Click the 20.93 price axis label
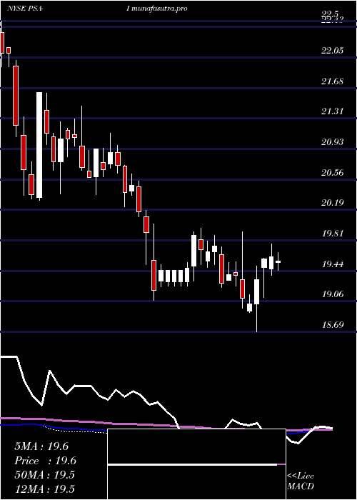This screenshot has width=357, height=500. point(333,141)
